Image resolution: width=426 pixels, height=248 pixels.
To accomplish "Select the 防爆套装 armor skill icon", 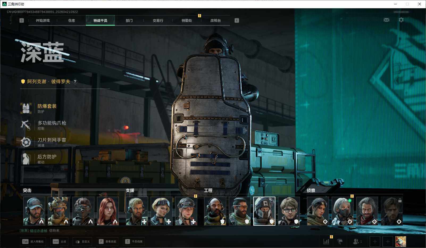I will pyautogui.click(x=26, y=108).
